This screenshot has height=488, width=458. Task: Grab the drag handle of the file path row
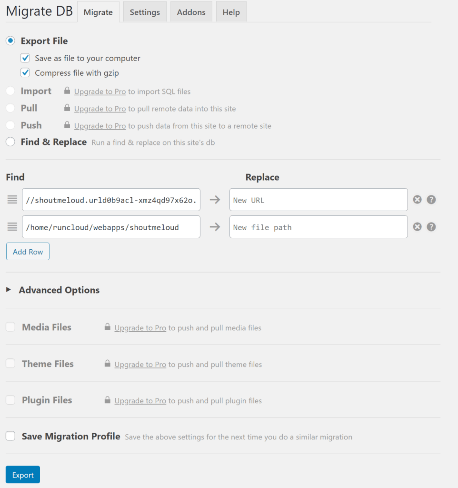pyautogui.click(x=12, y=227)
